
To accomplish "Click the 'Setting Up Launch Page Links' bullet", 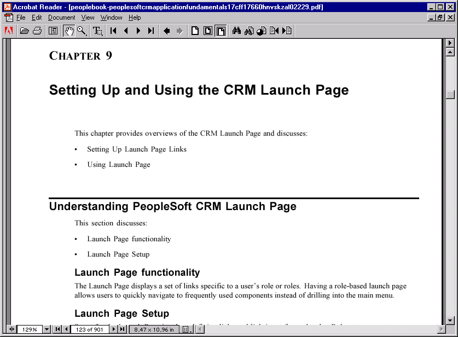I will [137, 149].
